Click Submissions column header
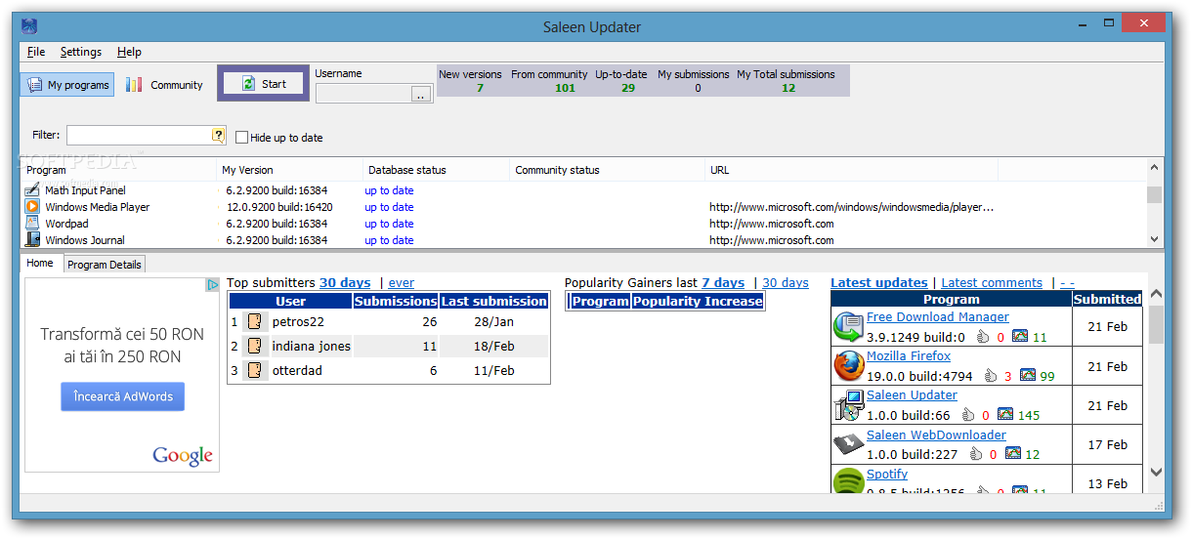Viewport: 1192px width, 539px height. point(396,301)
